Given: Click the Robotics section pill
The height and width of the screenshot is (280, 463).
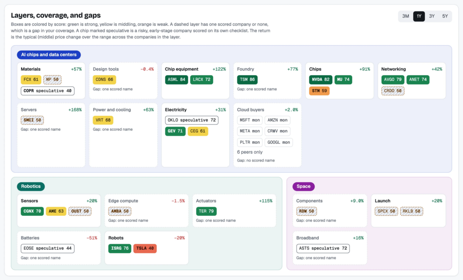Looking at the screenshot, I should pos(31,186).
